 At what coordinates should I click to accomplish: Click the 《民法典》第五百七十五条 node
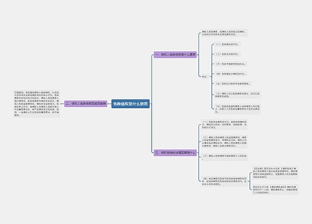[275, 173]
